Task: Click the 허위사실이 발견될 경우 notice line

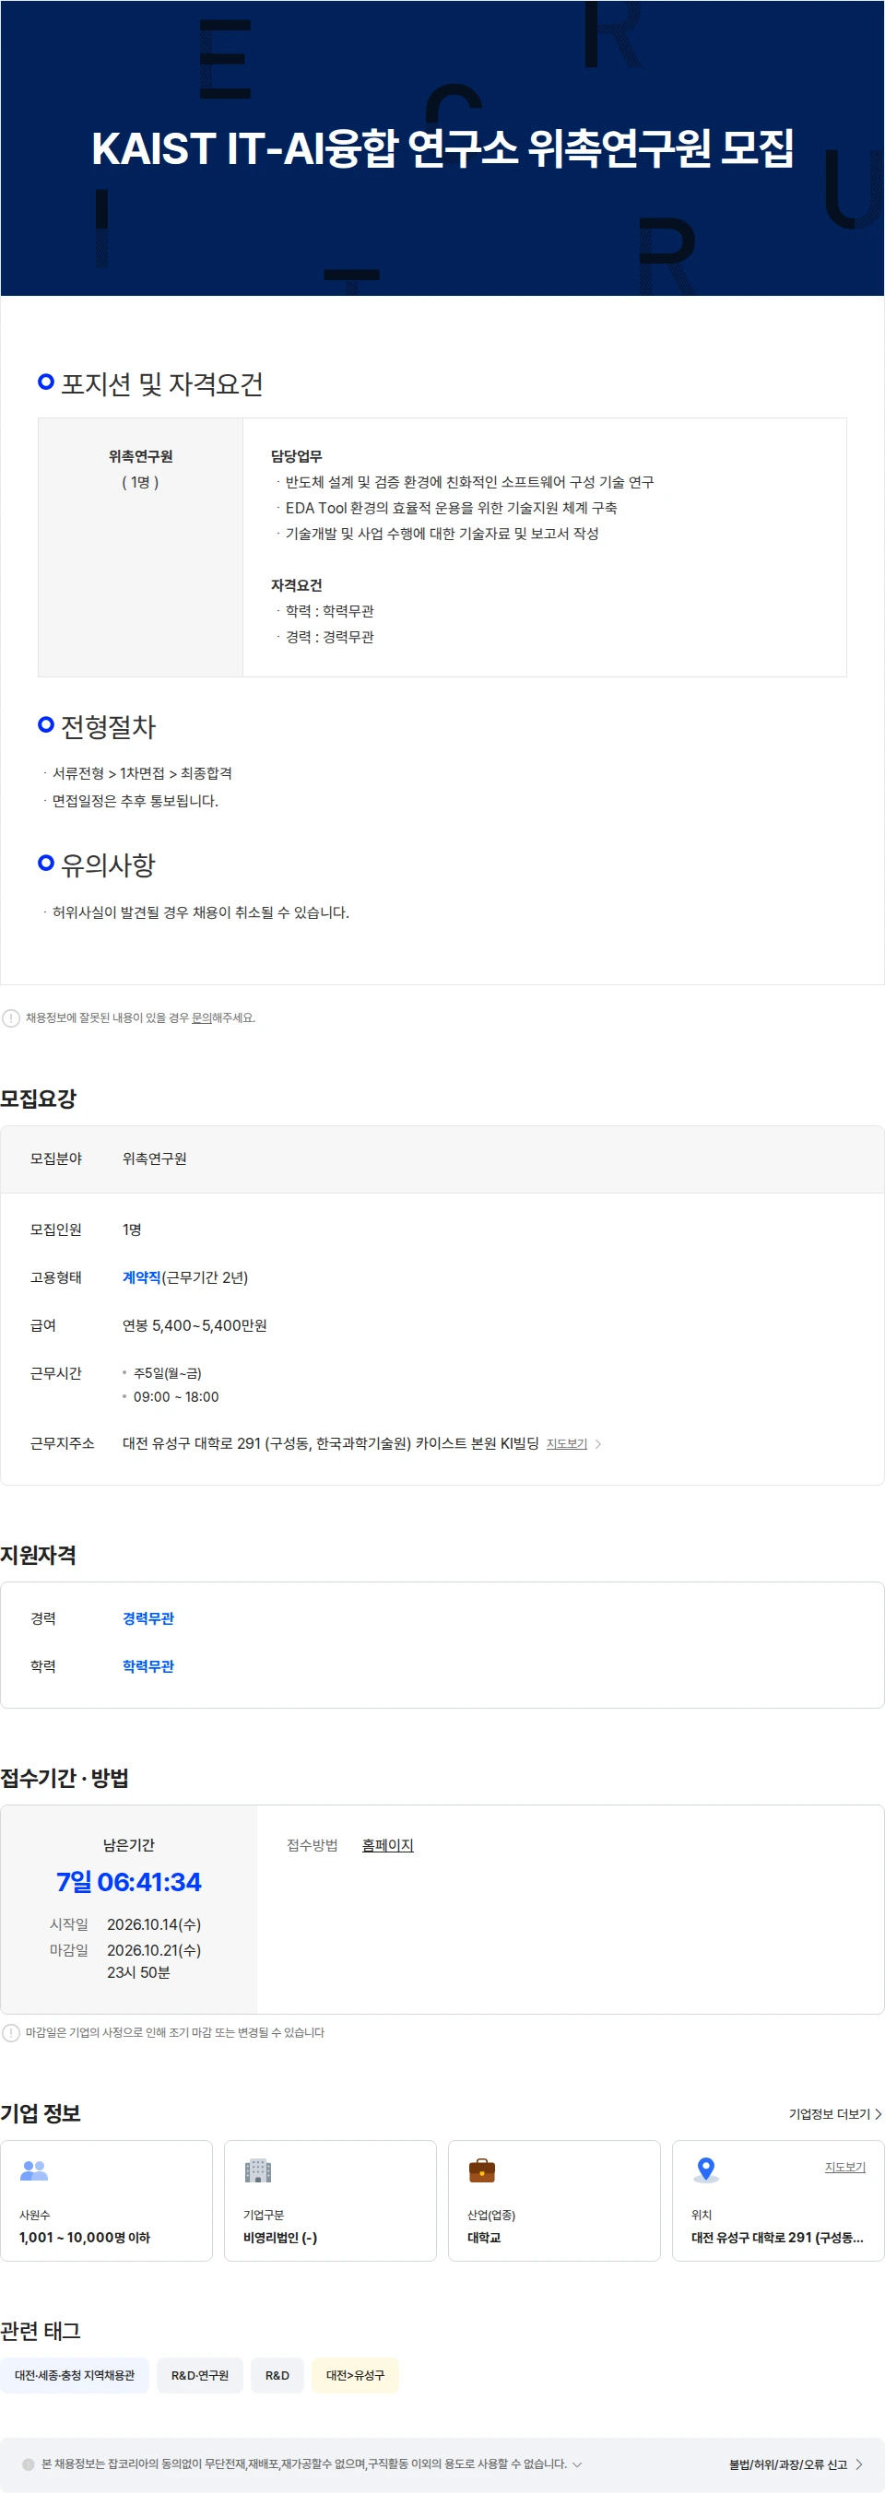Action: pyautogui.click(x=200, y=911)
